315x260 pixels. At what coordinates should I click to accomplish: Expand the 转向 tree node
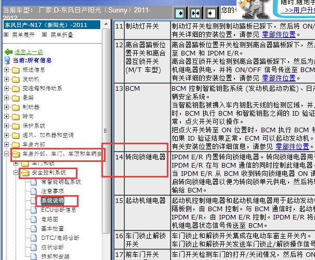6,117
